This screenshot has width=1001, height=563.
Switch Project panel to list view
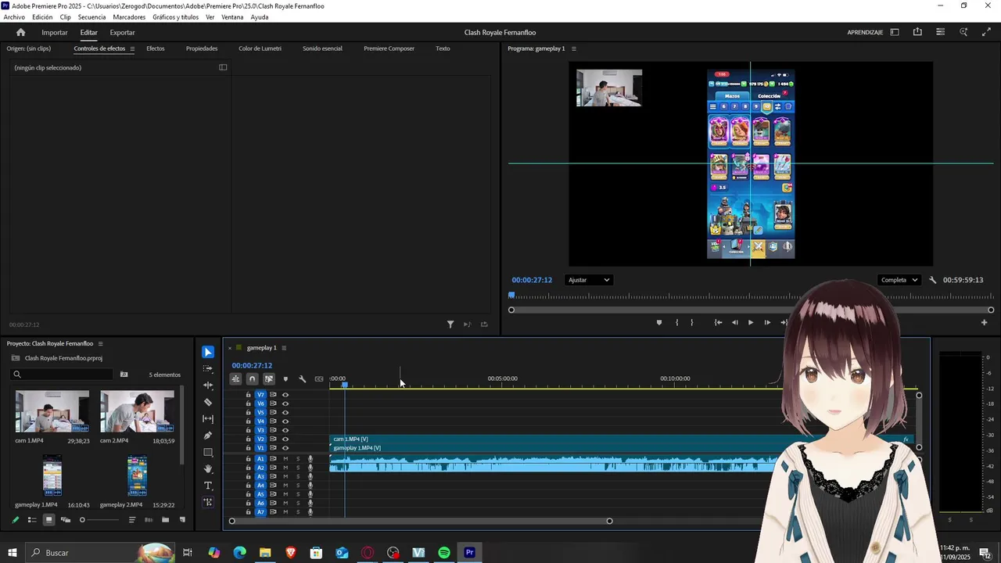(32, 520)
